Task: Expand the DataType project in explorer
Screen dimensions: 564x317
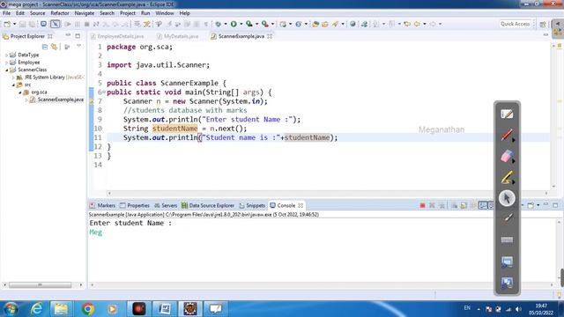Action: pos(6,55)
